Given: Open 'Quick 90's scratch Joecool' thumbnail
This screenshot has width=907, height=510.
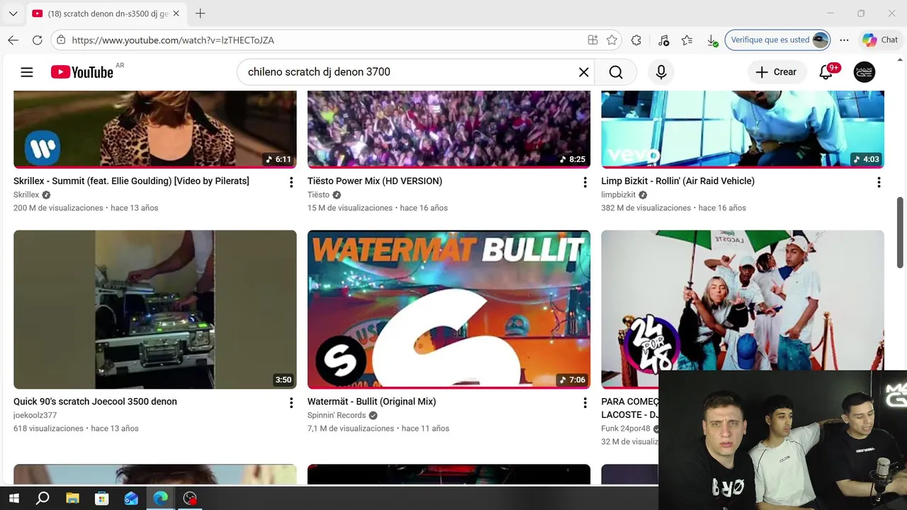Looking at the screenshot, I should (155, 310).
